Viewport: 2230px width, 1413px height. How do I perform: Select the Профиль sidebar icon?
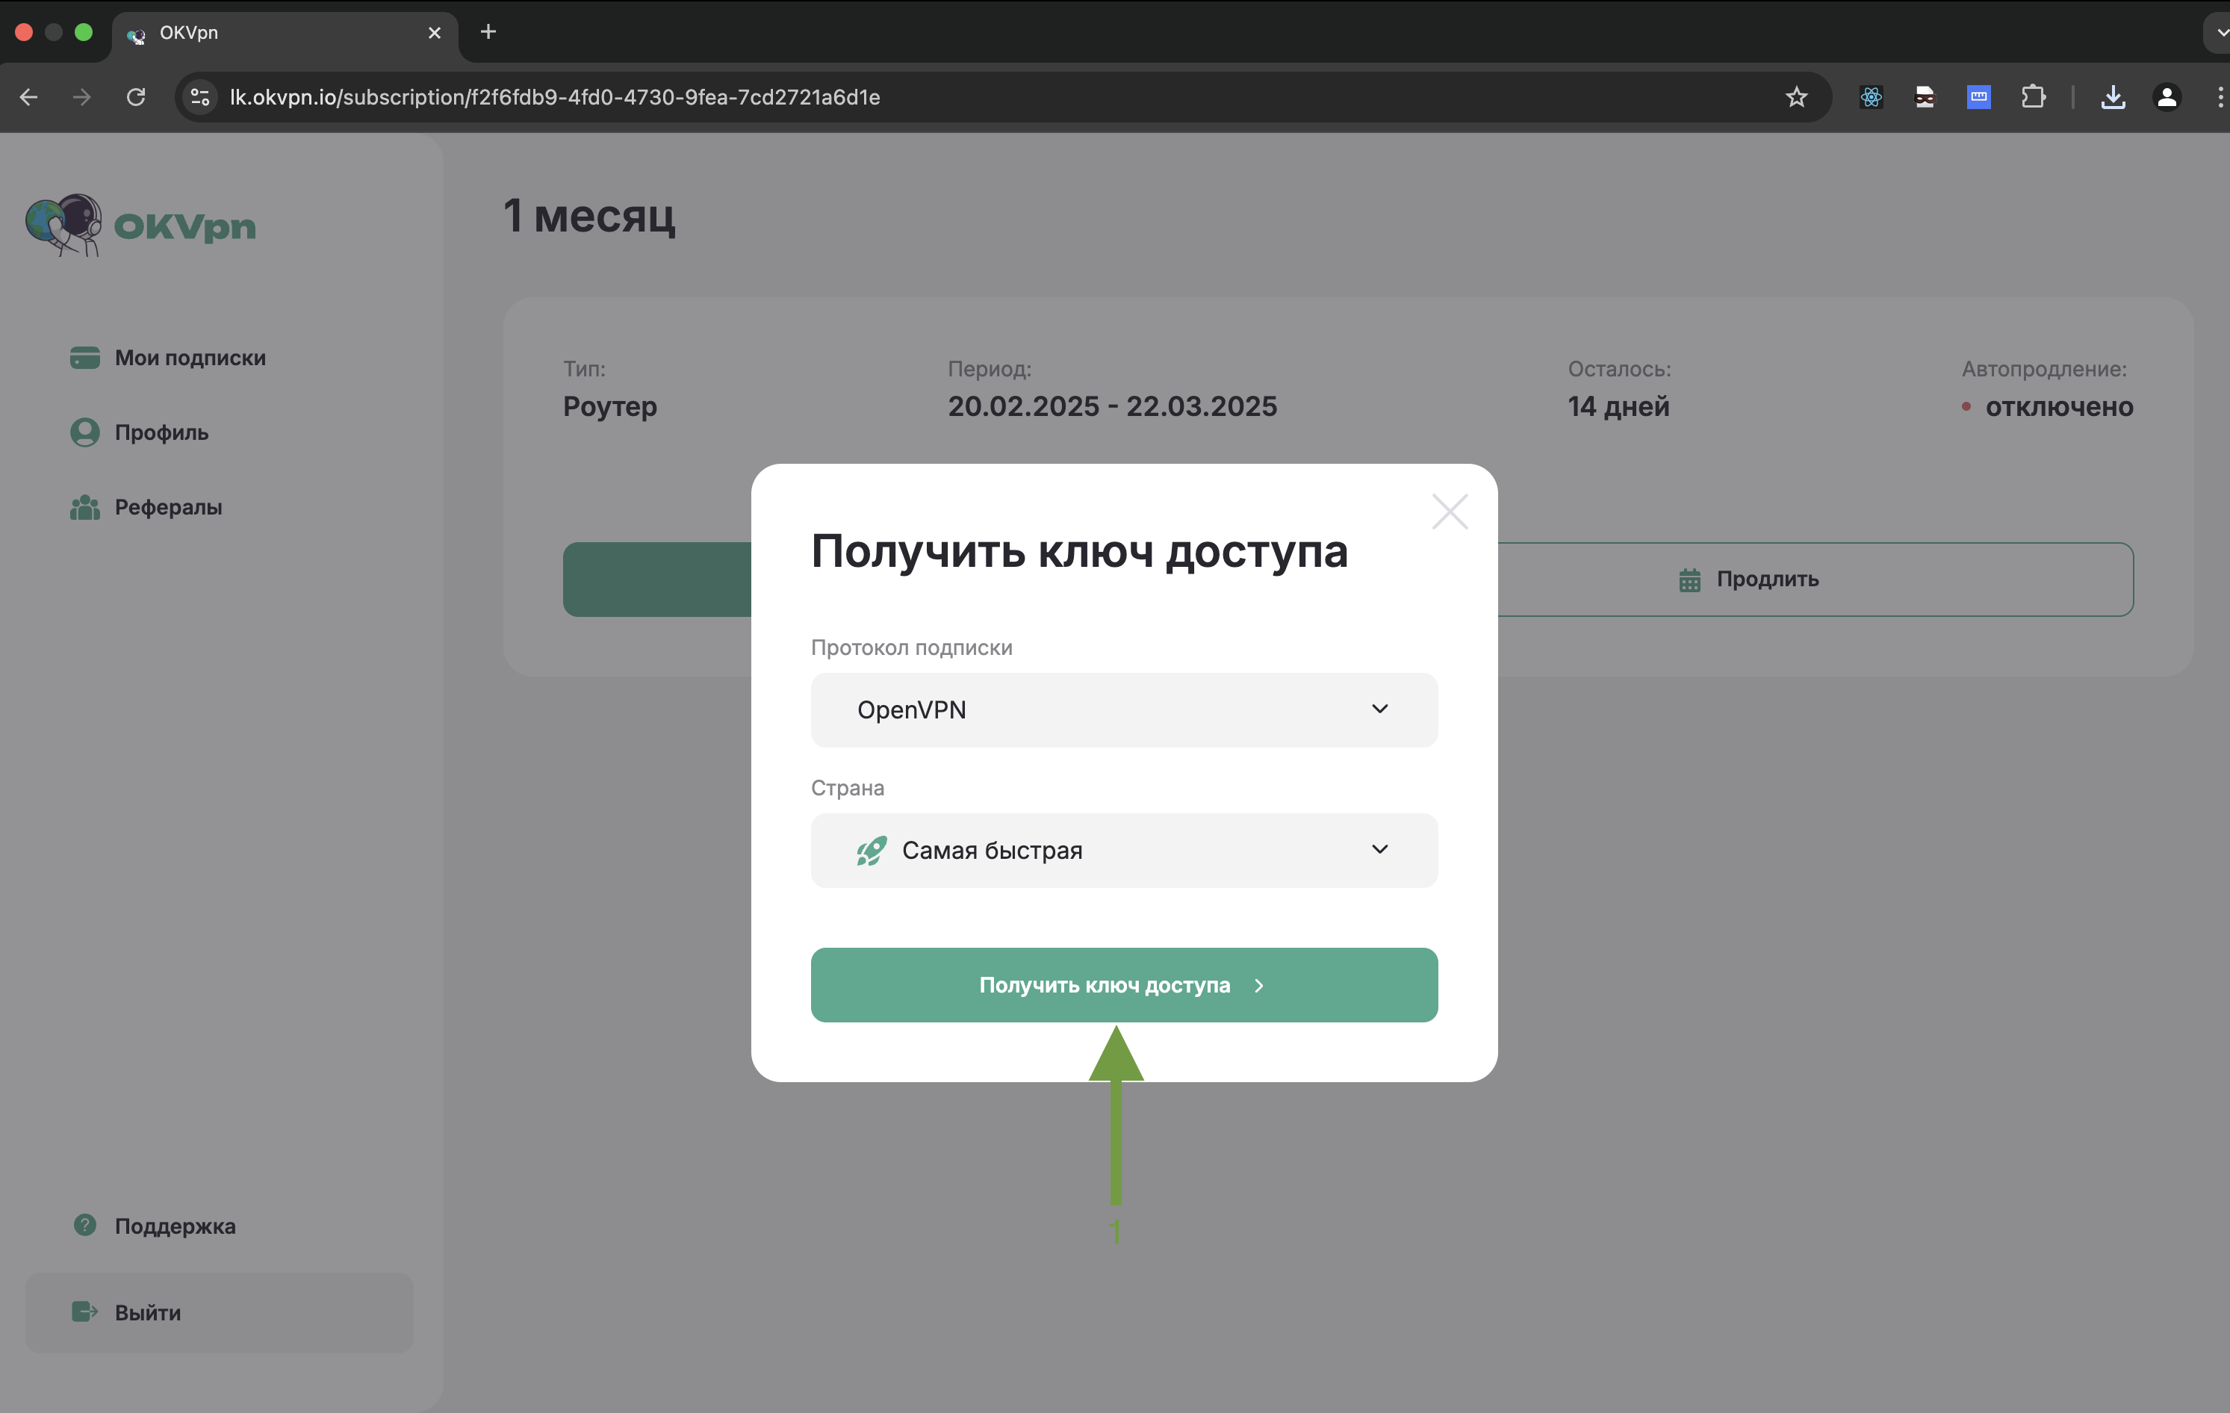[84, 432]
